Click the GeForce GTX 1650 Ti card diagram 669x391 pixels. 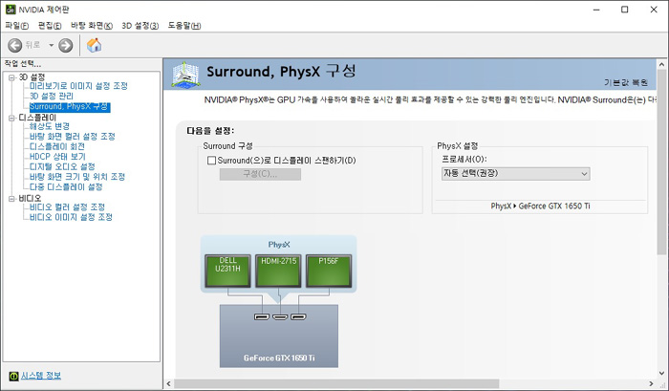279,336
